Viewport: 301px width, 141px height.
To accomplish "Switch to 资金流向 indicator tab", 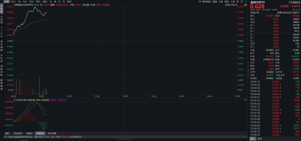I will click(18, 133).
